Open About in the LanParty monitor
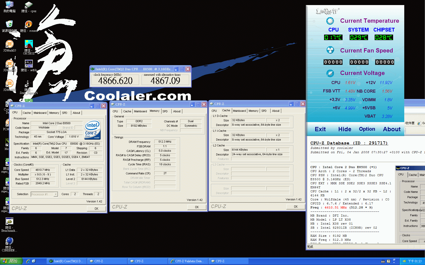This screenshot has height=265, width=425. pos(392,129)
